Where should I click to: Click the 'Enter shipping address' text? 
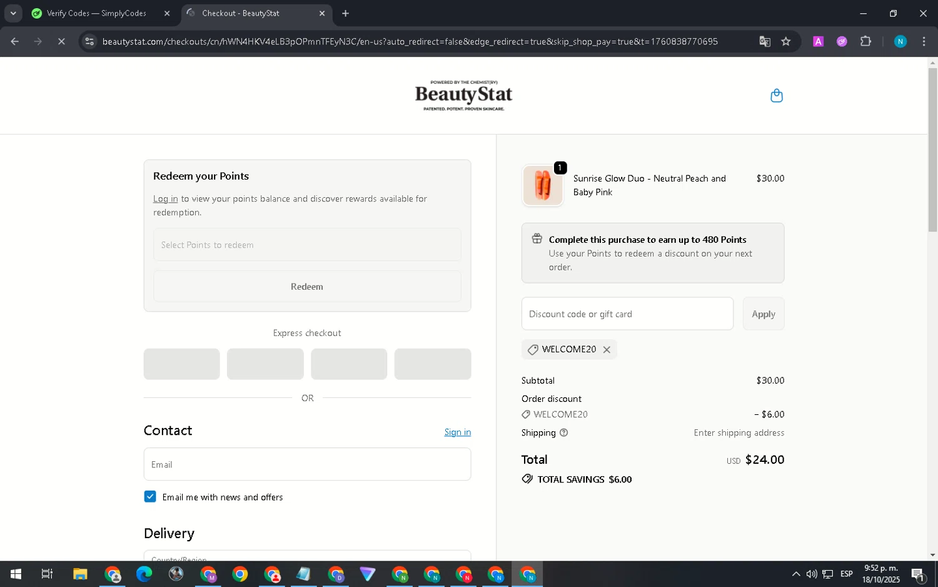(x=739, y=433)
